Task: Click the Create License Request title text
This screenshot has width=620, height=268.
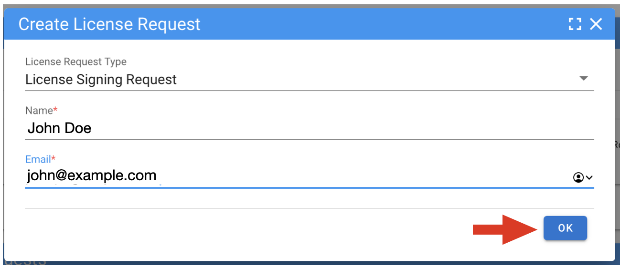Action: click(x=109, y=24)
